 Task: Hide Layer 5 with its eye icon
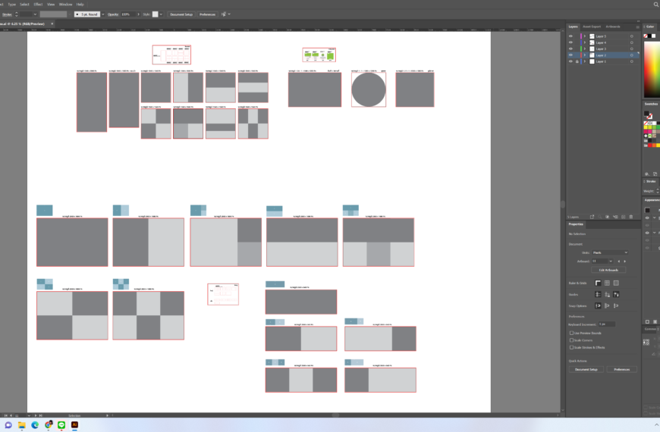570,36
